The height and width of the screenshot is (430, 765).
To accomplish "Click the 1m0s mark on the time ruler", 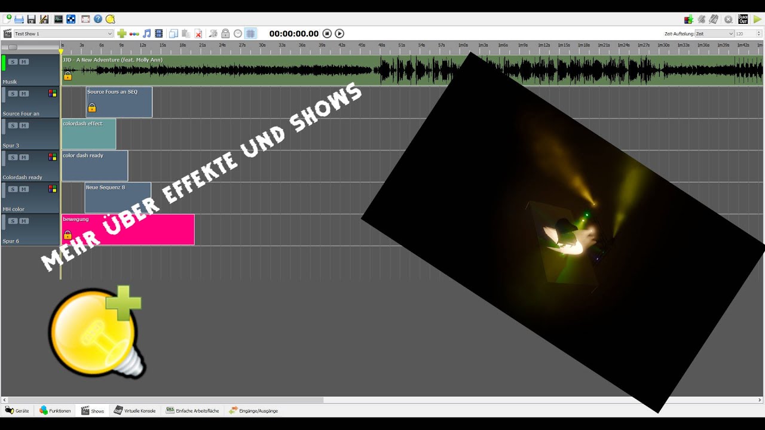I will pyautogui.click(x=463, y=45).
